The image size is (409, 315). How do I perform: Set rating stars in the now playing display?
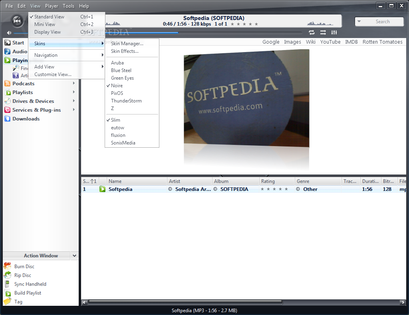click(x=244, y=24)
